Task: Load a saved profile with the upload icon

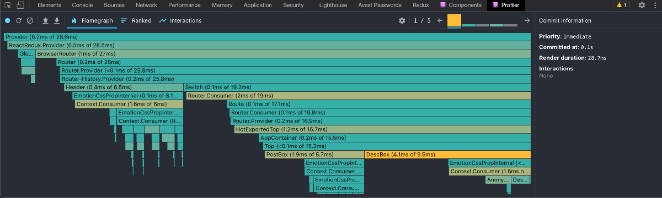Action: [x=45, y=20]
